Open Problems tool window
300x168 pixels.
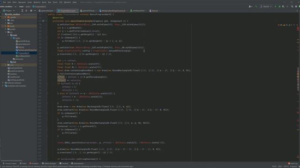[34, 163]
